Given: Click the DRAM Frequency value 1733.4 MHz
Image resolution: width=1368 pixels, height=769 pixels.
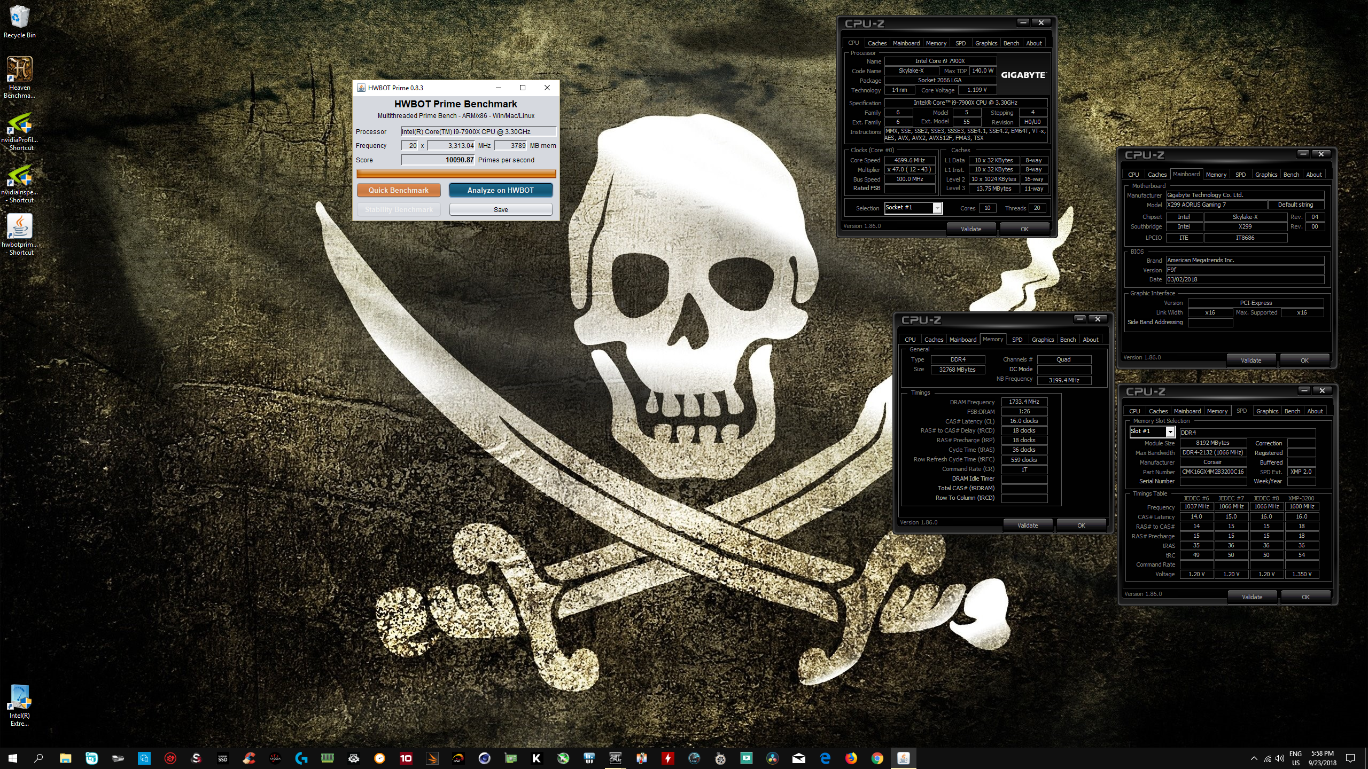Looking at the screenshot, I should pos(1024,402).
